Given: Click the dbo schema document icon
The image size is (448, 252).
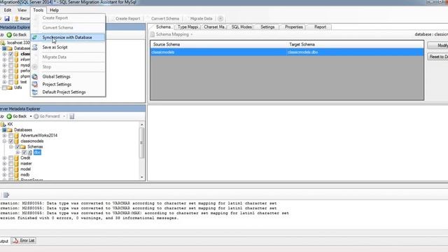Looking at the screenshot, I should click(29, 153).
